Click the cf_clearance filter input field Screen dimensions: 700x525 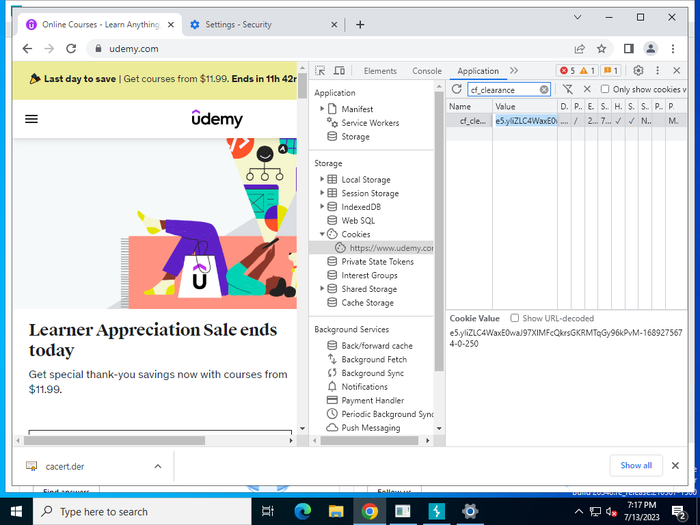pos(504,90)
